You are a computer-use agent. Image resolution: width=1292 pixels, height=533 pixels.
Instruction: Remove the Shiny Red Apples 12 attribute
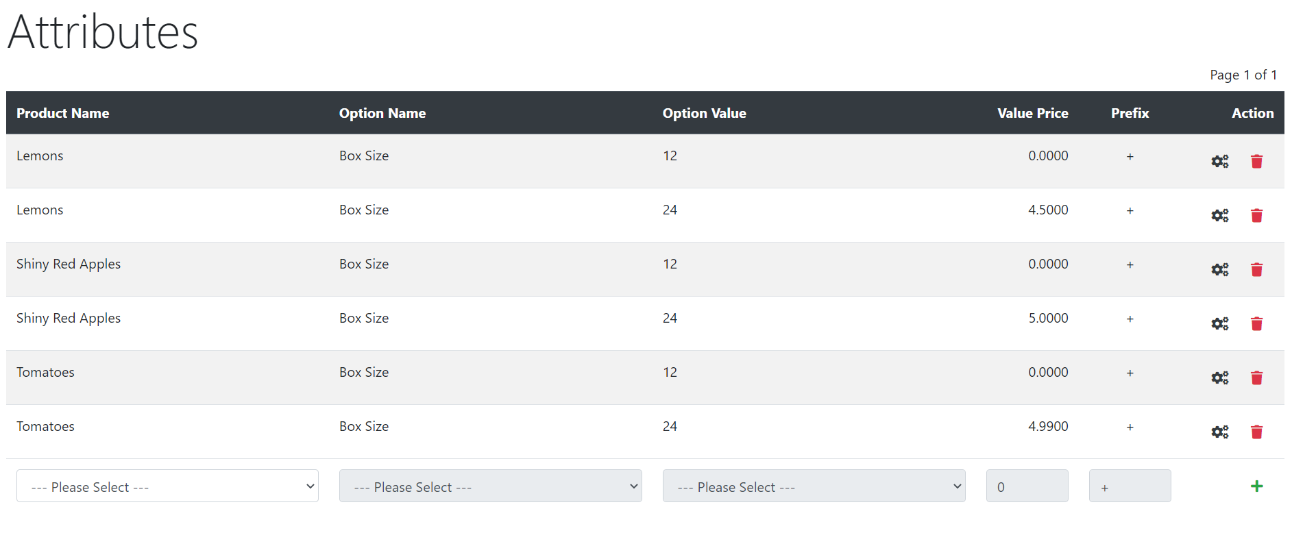click(1256, 269)
